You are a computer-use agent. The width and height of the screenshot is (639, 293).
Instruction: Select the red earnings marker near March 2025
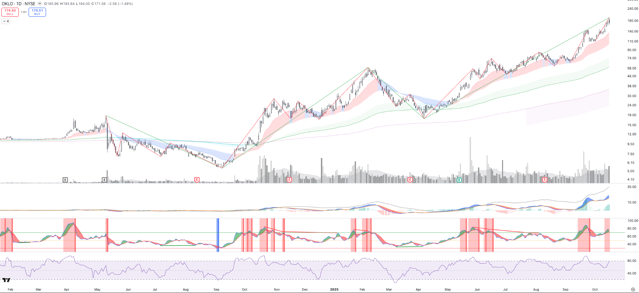click(x=410, y=180)
